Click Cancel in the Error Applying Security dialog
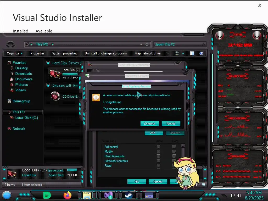 (x=171, y=124)
